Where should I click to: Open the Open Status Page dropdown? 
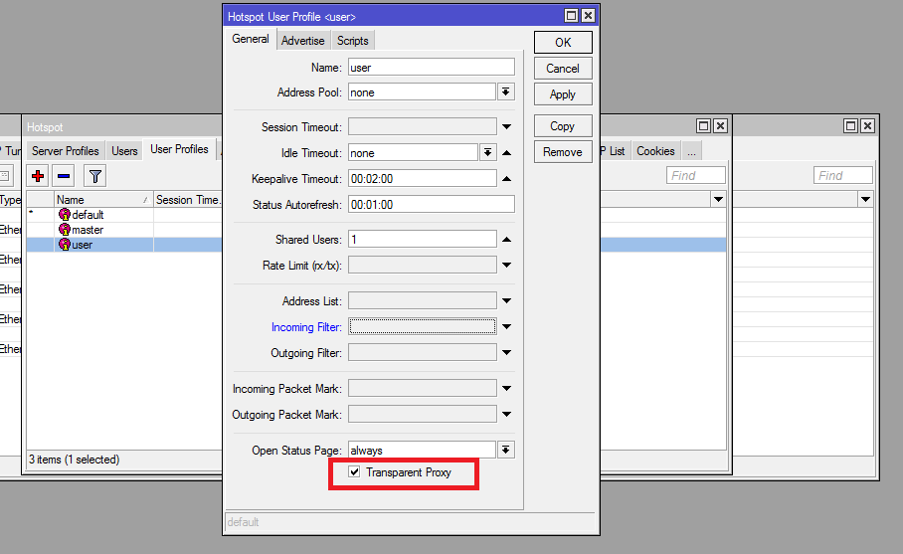[x=505, y=450]
